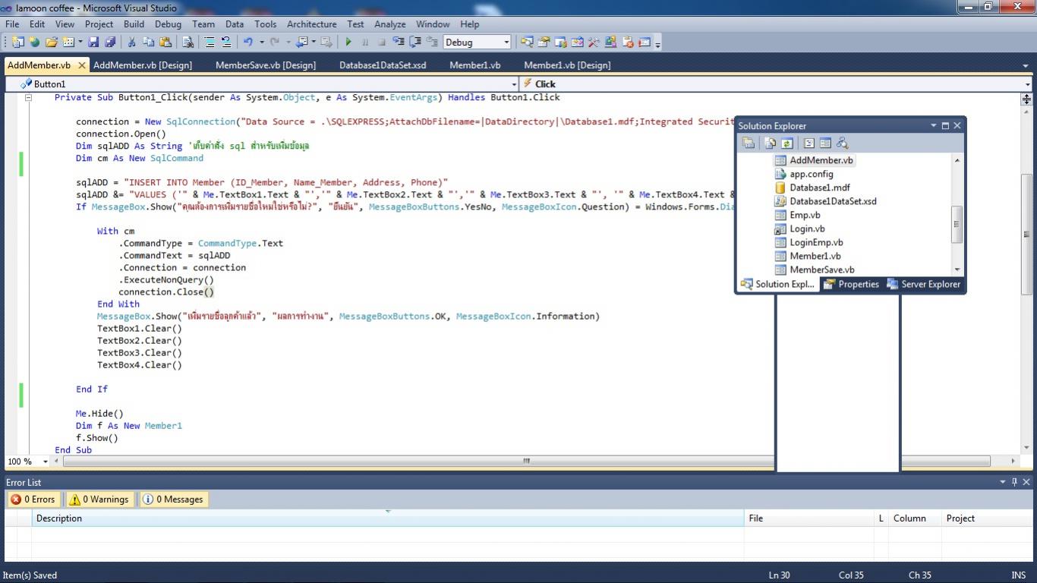
Task: Open the Button1 class name dropdown
Action: (514, 84)
